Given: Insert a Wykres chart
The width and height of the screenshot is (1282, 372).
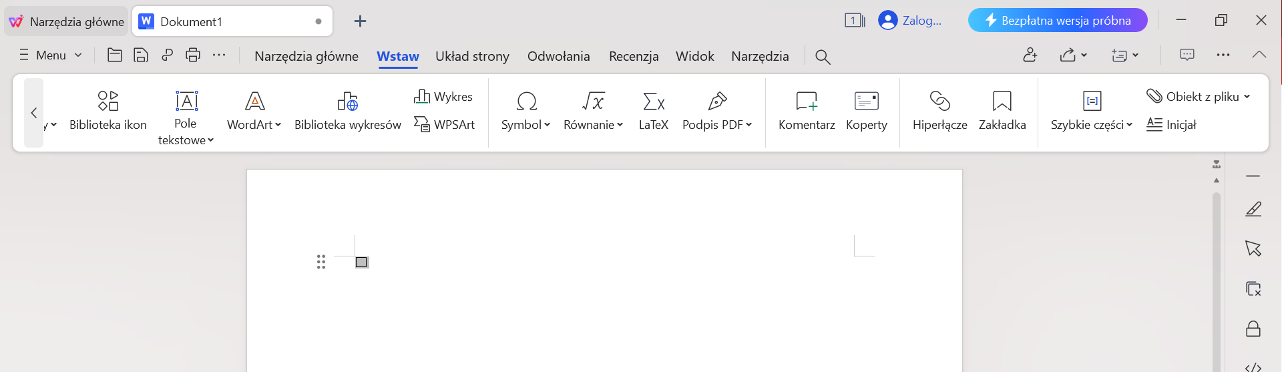Looking at the screenshot, I should (x=443, y=97).
